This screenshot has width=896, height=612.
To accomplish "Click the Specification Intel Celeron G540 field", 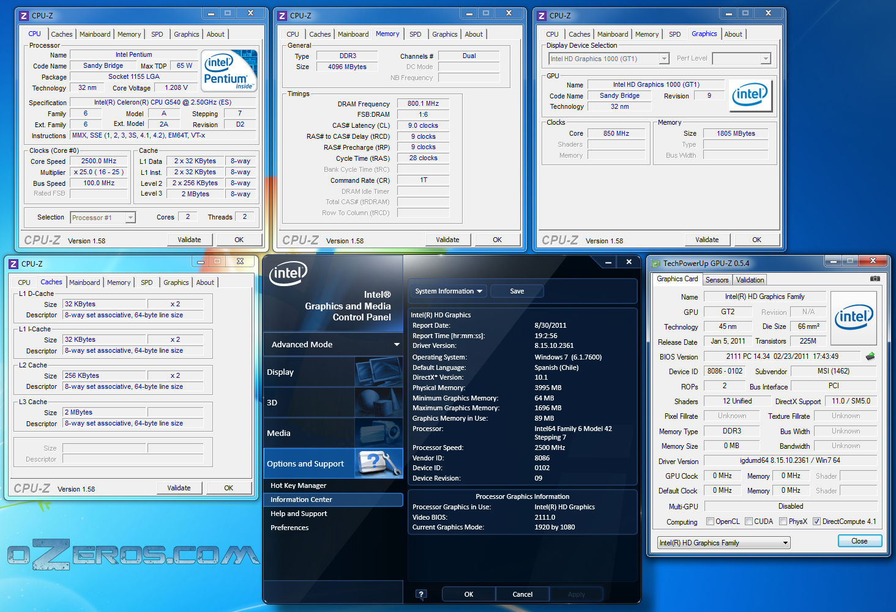I will pos(162,102).
